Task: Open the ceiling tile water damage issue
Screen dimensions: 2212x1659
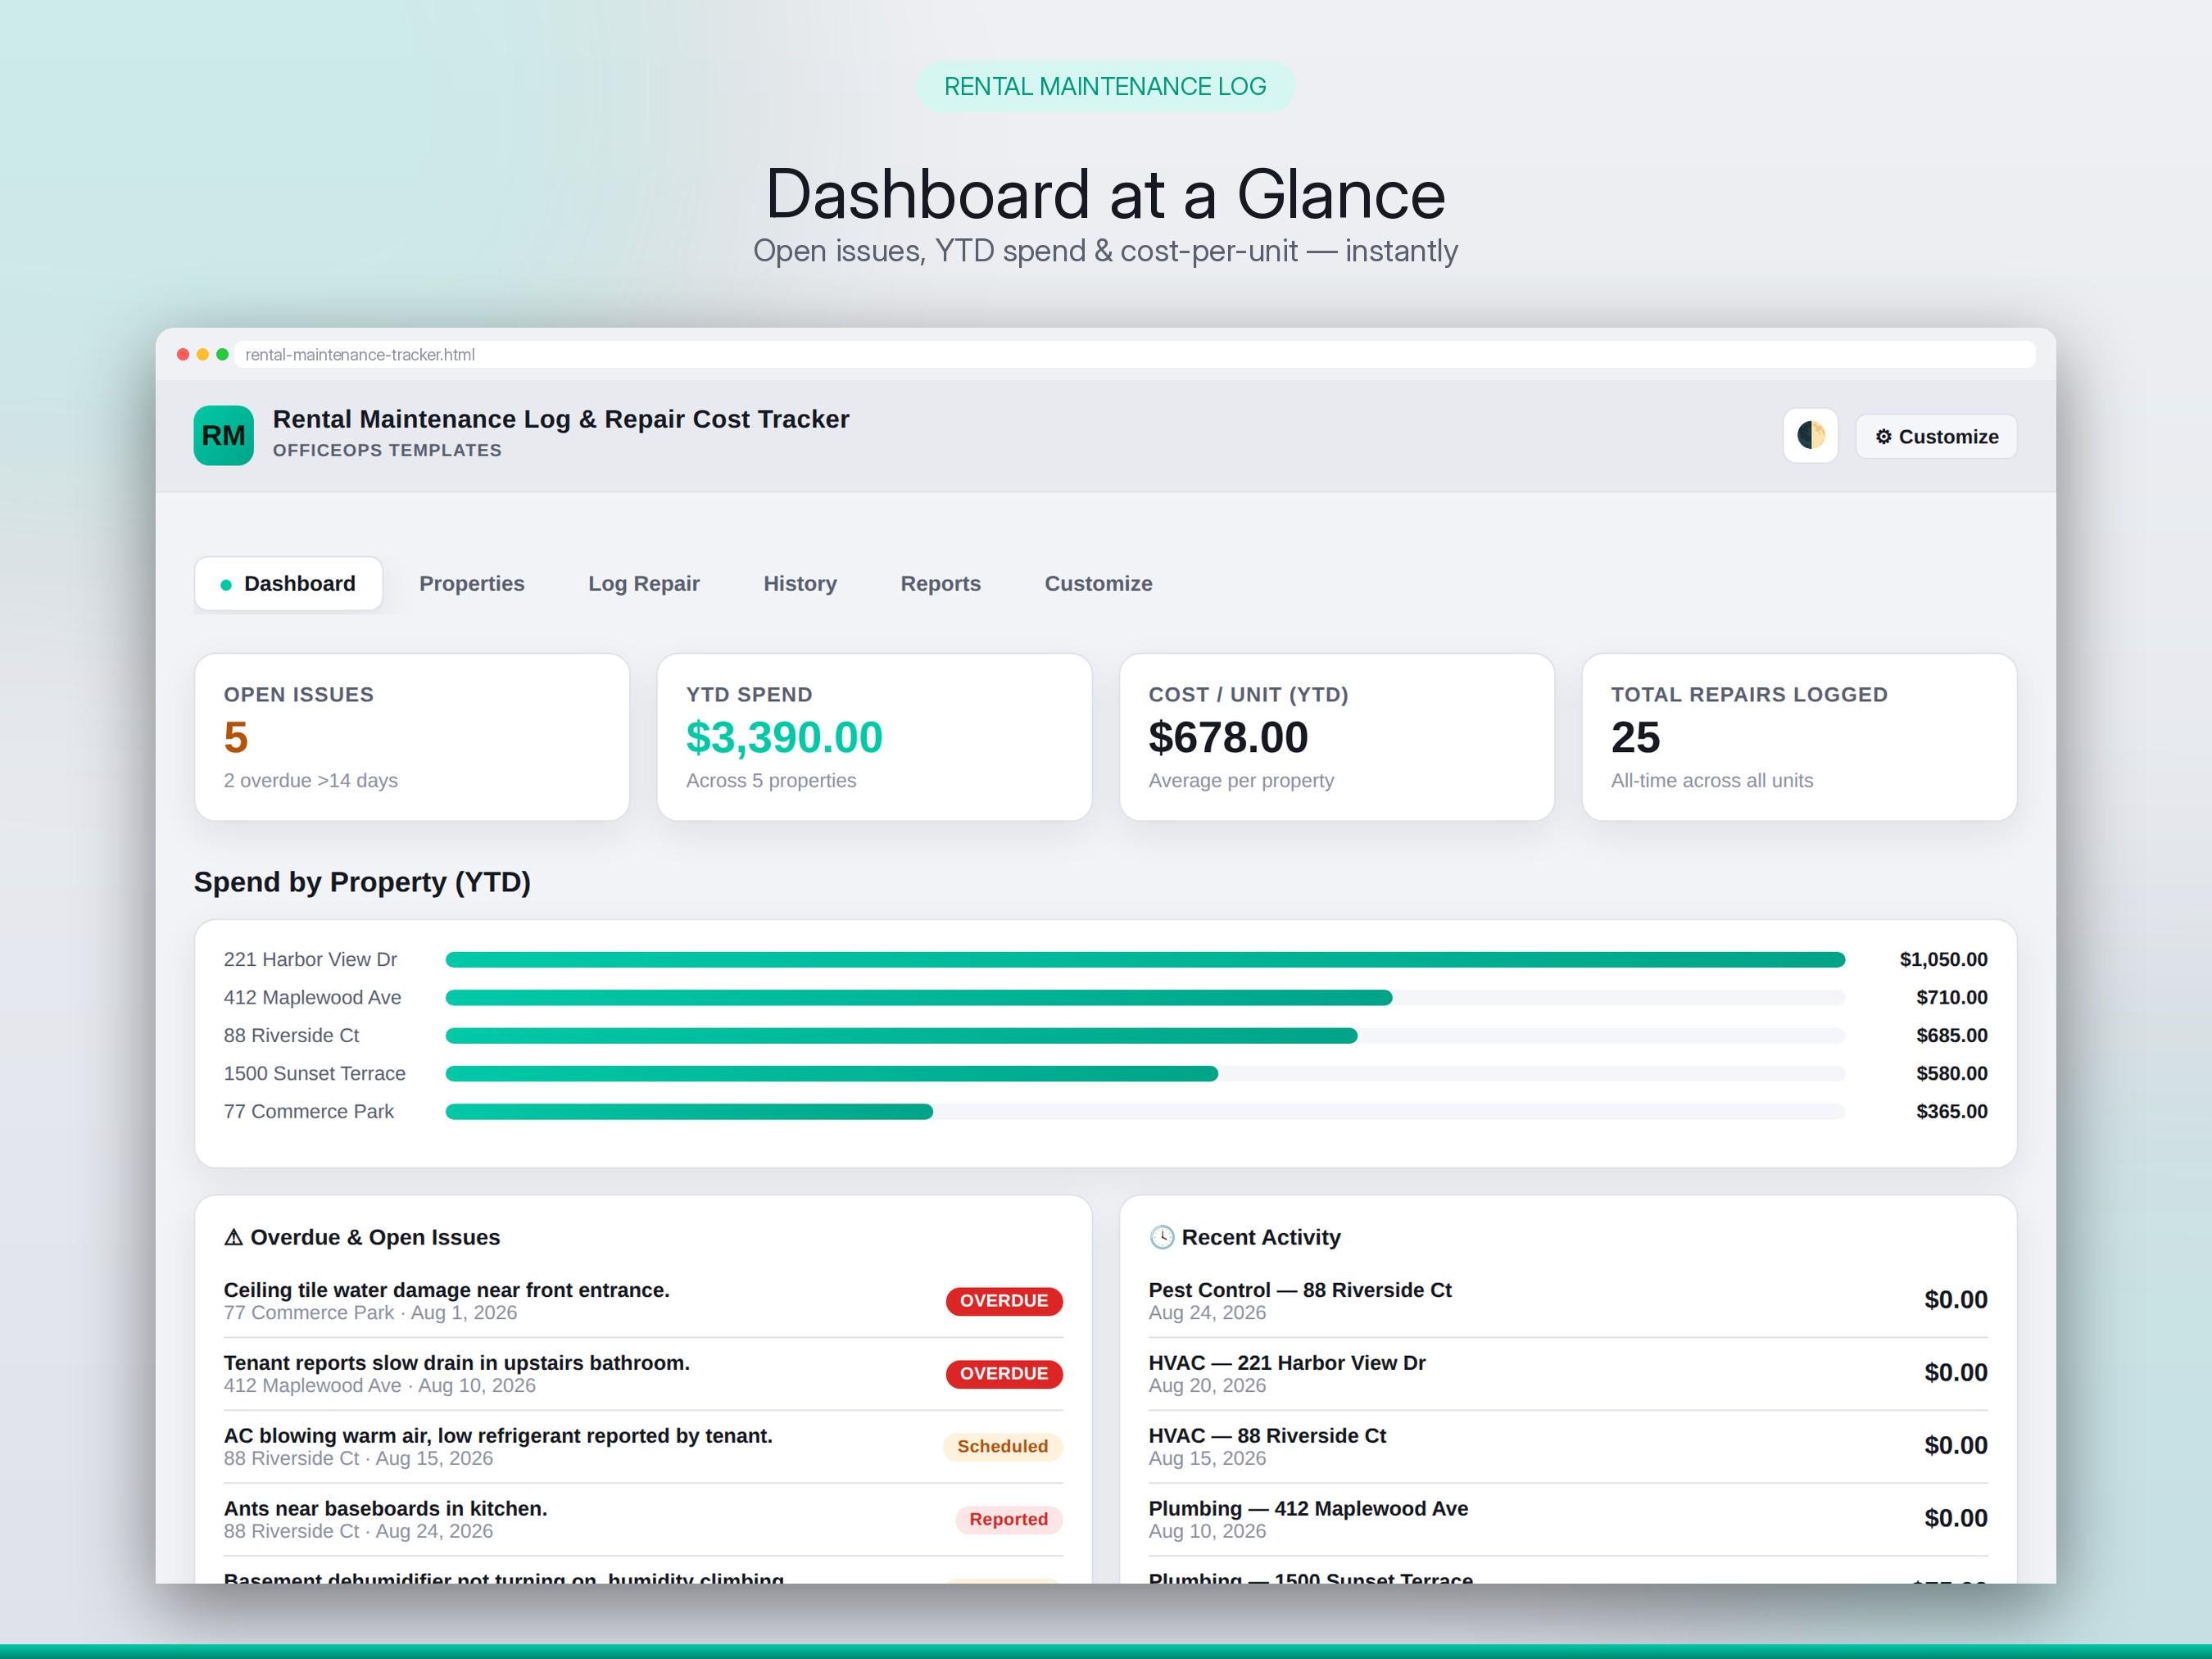Action: click(x=643, y=1301)
